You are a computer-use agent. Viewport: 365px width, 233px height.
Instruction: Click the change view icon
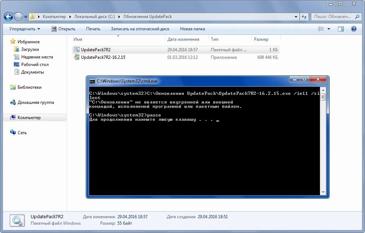(x=321, y=29)
